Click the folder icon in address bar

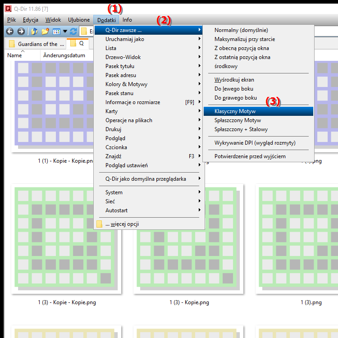pos(84,32)
